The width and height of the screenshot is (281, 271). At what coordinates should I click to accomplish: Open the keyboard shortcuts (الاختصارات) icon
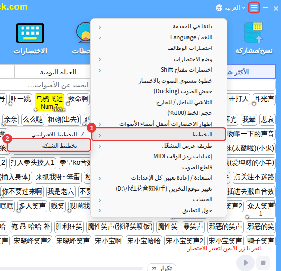coord(30,33)
